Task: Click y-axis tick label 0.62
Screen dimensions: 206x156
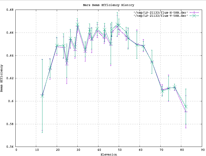Action: [10, 78]
